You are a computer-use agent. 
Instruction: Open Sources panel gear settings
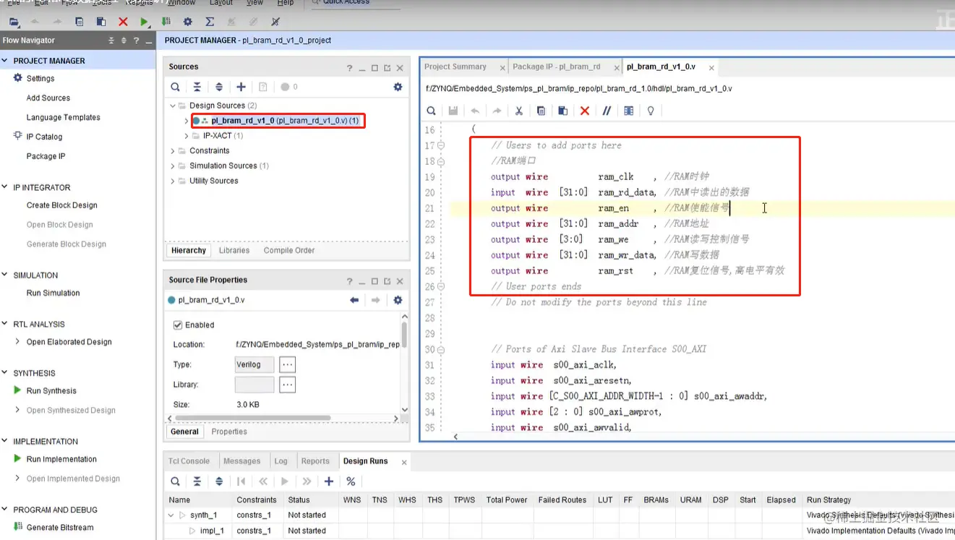coord(398,87)
